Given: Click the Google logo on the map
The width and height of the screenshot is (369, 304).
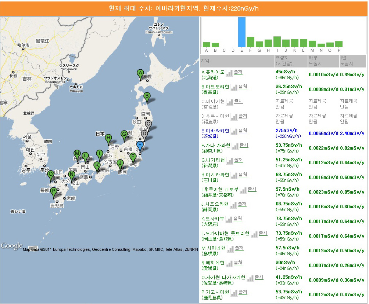Looking at the screenshot, I should click(11, 246).
